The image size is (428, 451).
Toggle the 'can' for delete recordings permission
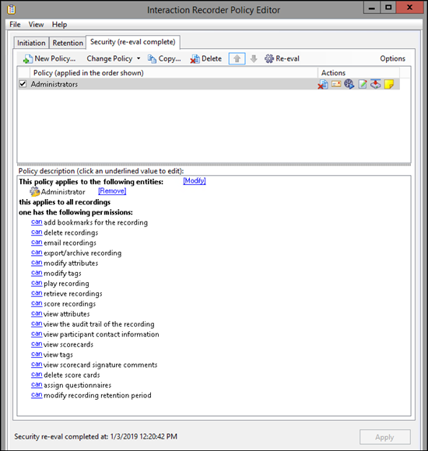(x=37, y=232)
